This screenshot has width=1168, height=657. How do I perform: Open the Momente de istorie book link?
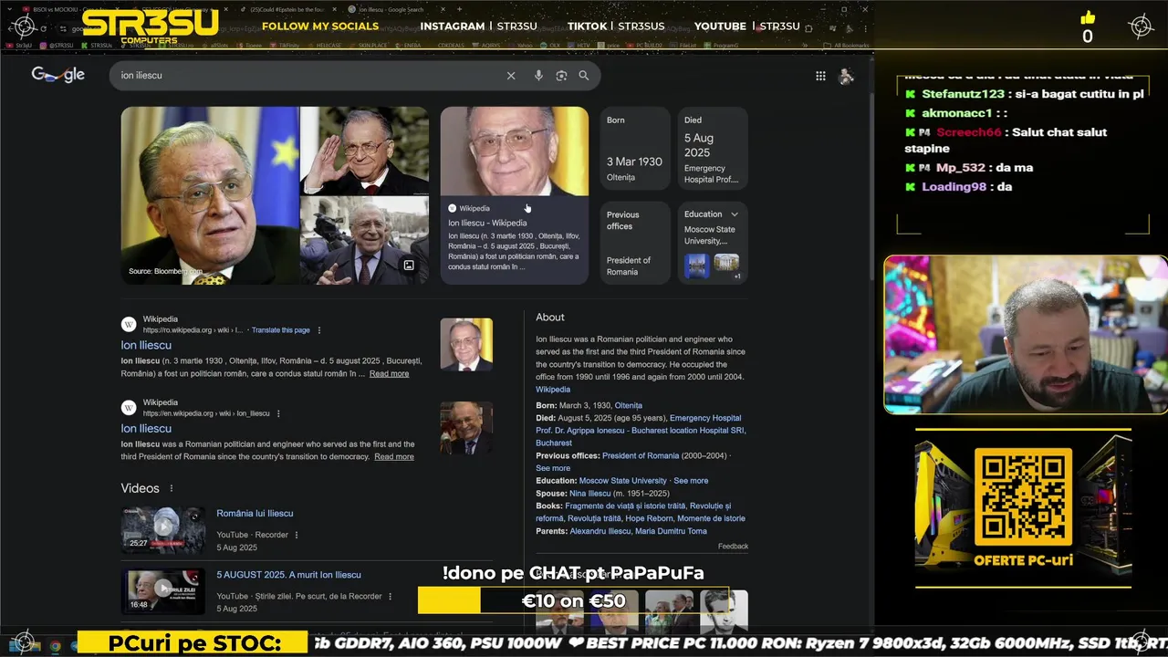tap(711, 518)
